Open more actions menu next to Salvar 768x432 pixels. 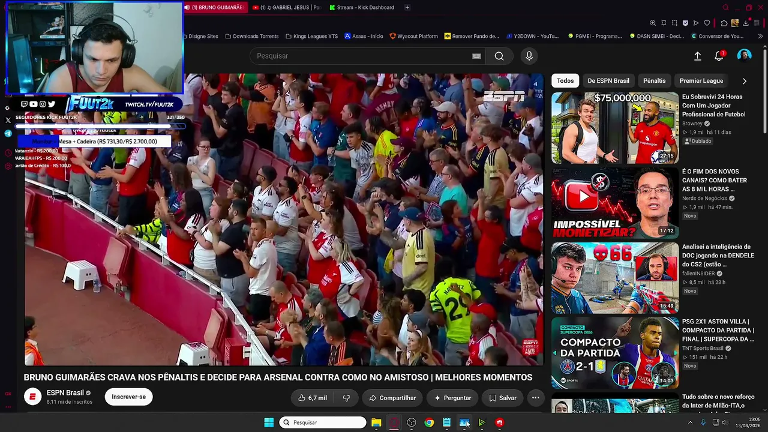coord(535,398)
